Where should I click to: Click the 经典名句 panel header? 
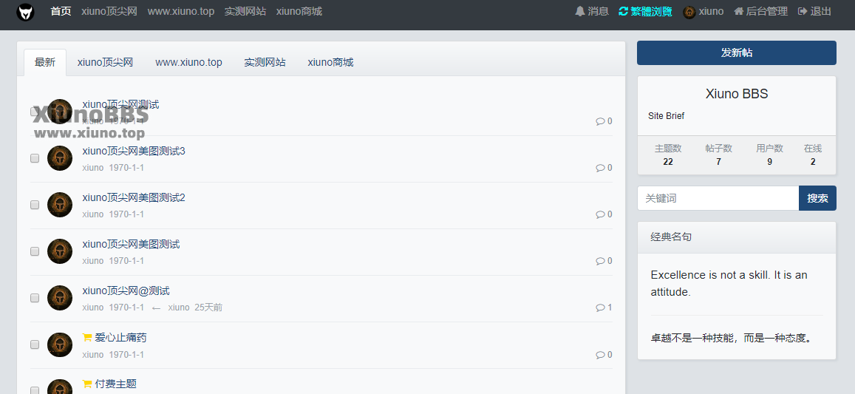(737, 237)
